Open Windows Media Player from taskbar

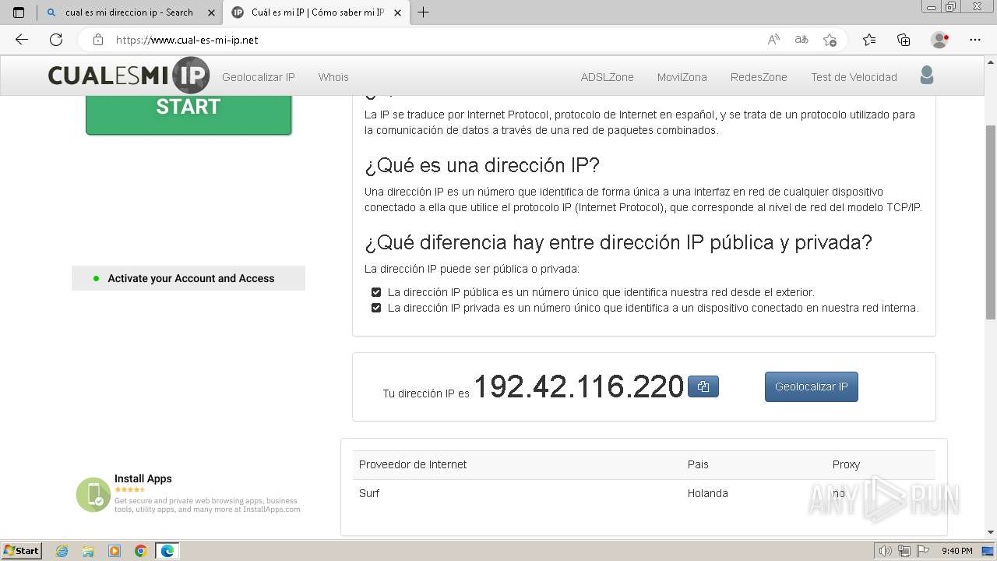[114, 551]
